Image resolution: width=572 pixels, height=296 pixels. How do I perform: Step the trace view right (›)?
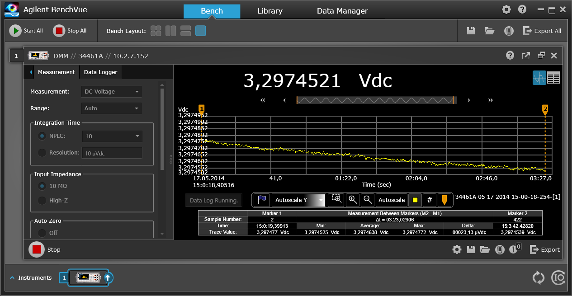[x=469, y=100]
